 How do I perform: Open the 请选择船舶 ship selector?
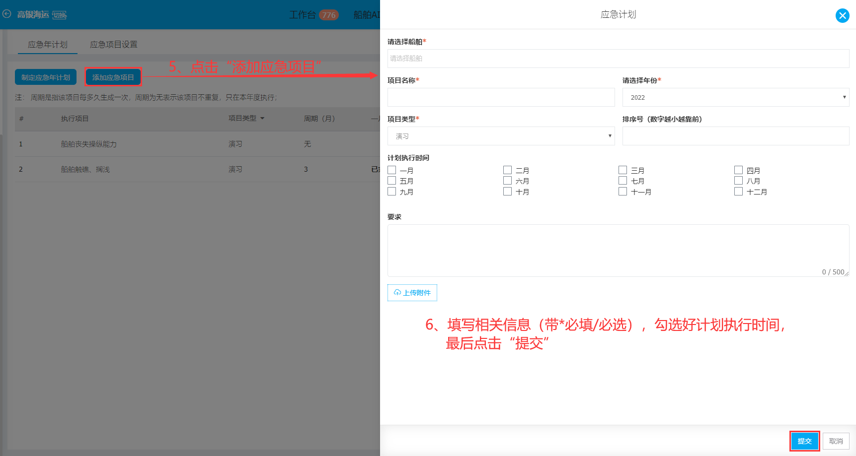[618, 59]
